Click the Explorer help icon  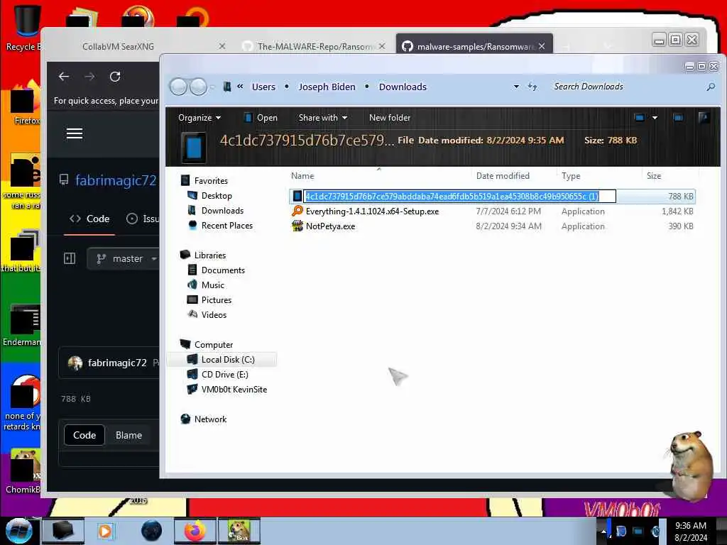click(x=704, y=118)
